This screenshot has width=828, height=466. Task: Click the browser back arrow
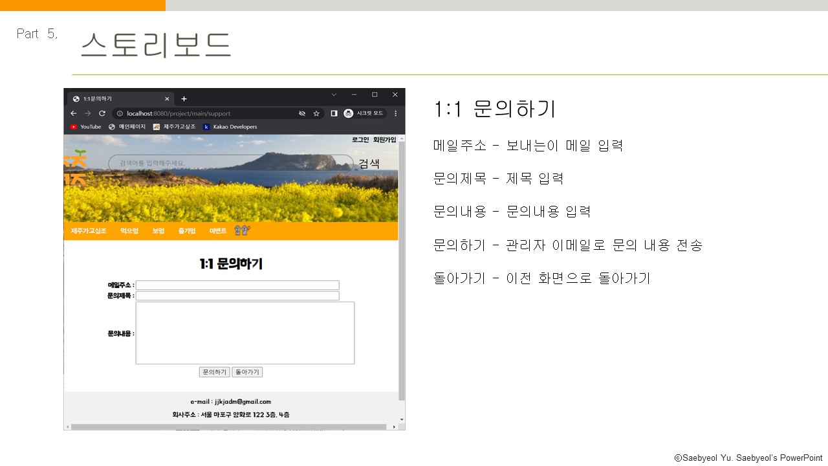pos(75,113)
